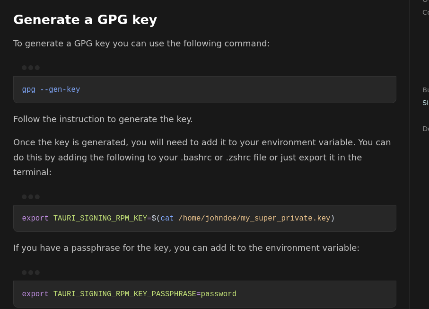
Task: Click the "If you have a passphrase" paragraph
Action: point(186,248)
